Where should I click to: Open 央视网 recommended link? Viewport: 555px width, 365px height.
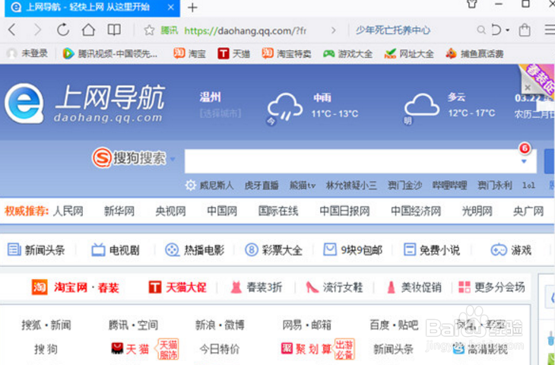tap(170, 211)
